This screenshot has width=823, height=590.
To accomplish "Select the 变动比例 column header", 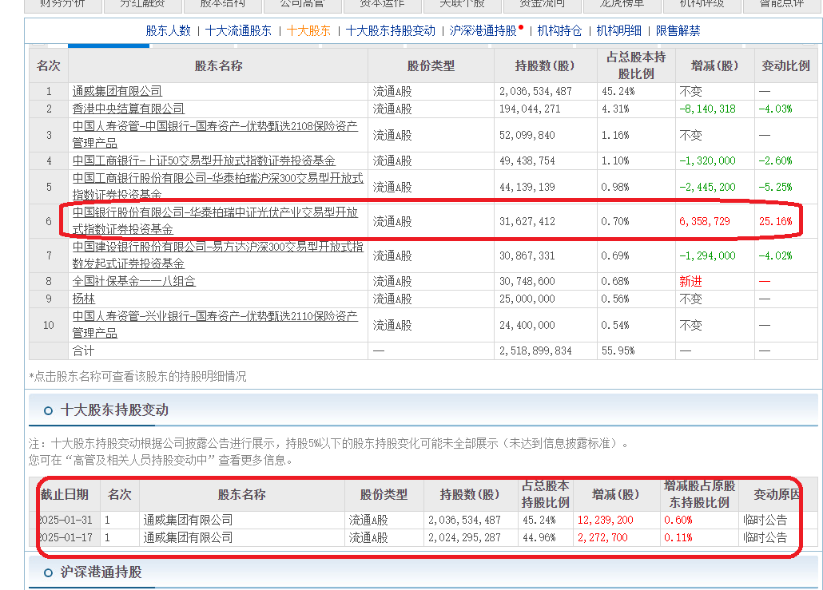I will 785,65.
